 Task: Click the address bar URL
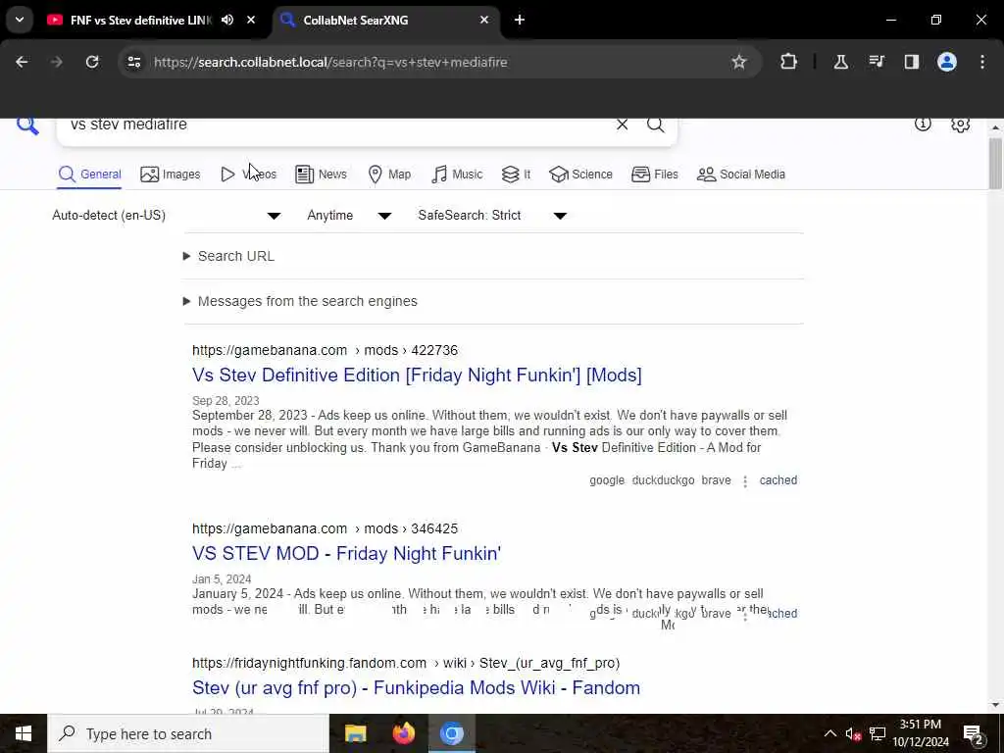pyautogui.click(x=330, y=62)
